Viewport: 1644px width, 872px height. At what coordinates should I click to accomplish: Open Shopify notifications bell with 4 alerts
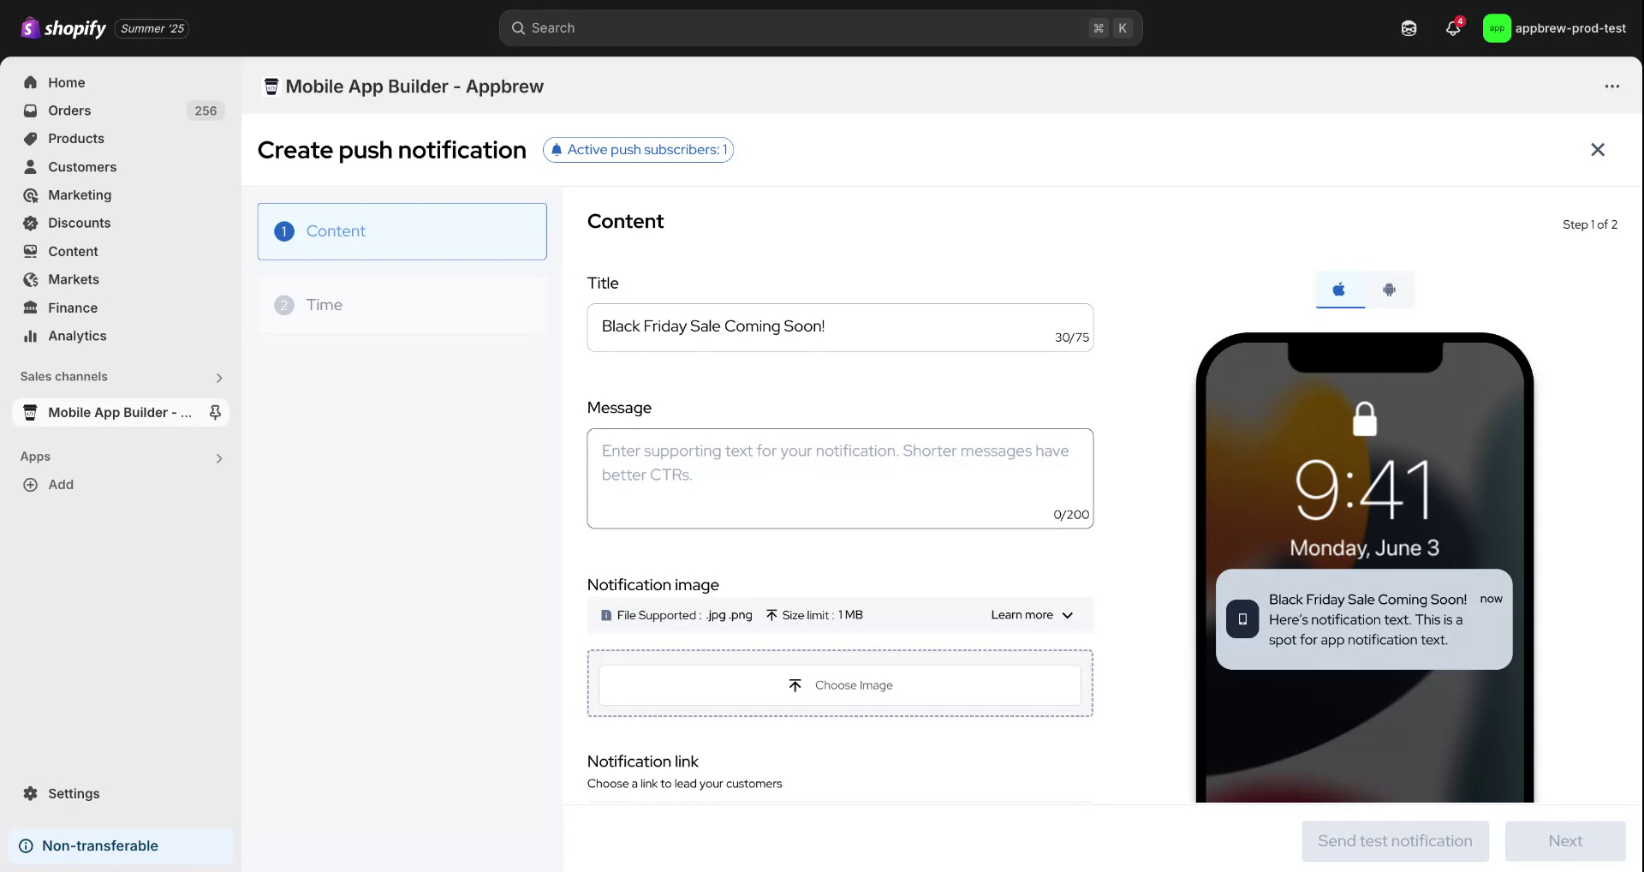pos(1451,27)
